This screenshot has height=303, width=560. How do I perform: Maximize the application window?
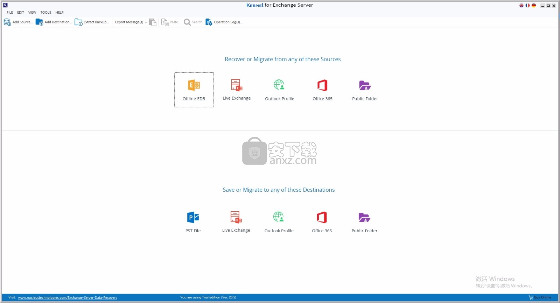tap(548, 6)
